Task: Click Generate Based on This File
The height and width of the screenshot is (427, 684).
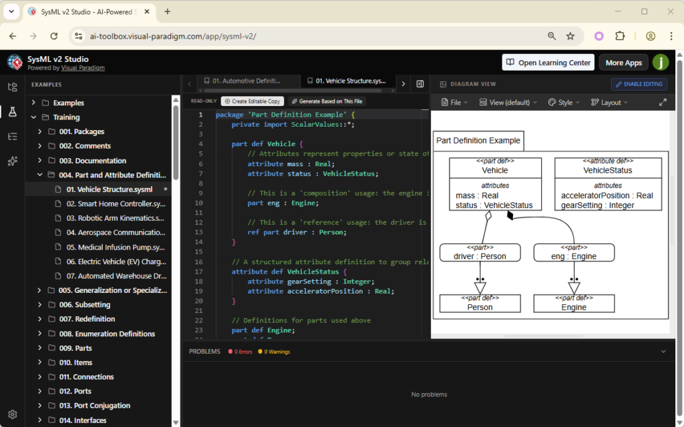Action: pyautogui.click(x=327, y=101)
